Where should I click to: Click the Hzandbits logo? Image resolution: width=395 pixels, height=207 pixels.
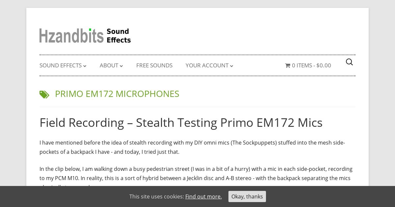coord(71,35)
